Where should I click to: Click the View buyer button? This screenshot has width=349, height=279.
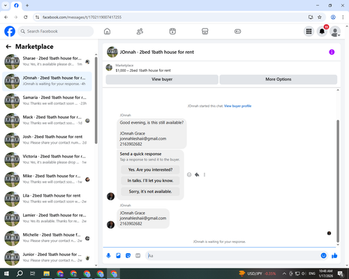click(x=162, y=80)
